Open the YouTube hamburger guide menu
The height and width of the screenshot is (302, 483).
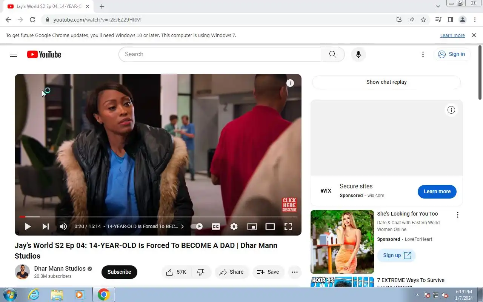14,54
